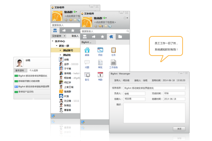Select contact with status 'hello!'
Screen dimensions: 212x141
[69, 73]
